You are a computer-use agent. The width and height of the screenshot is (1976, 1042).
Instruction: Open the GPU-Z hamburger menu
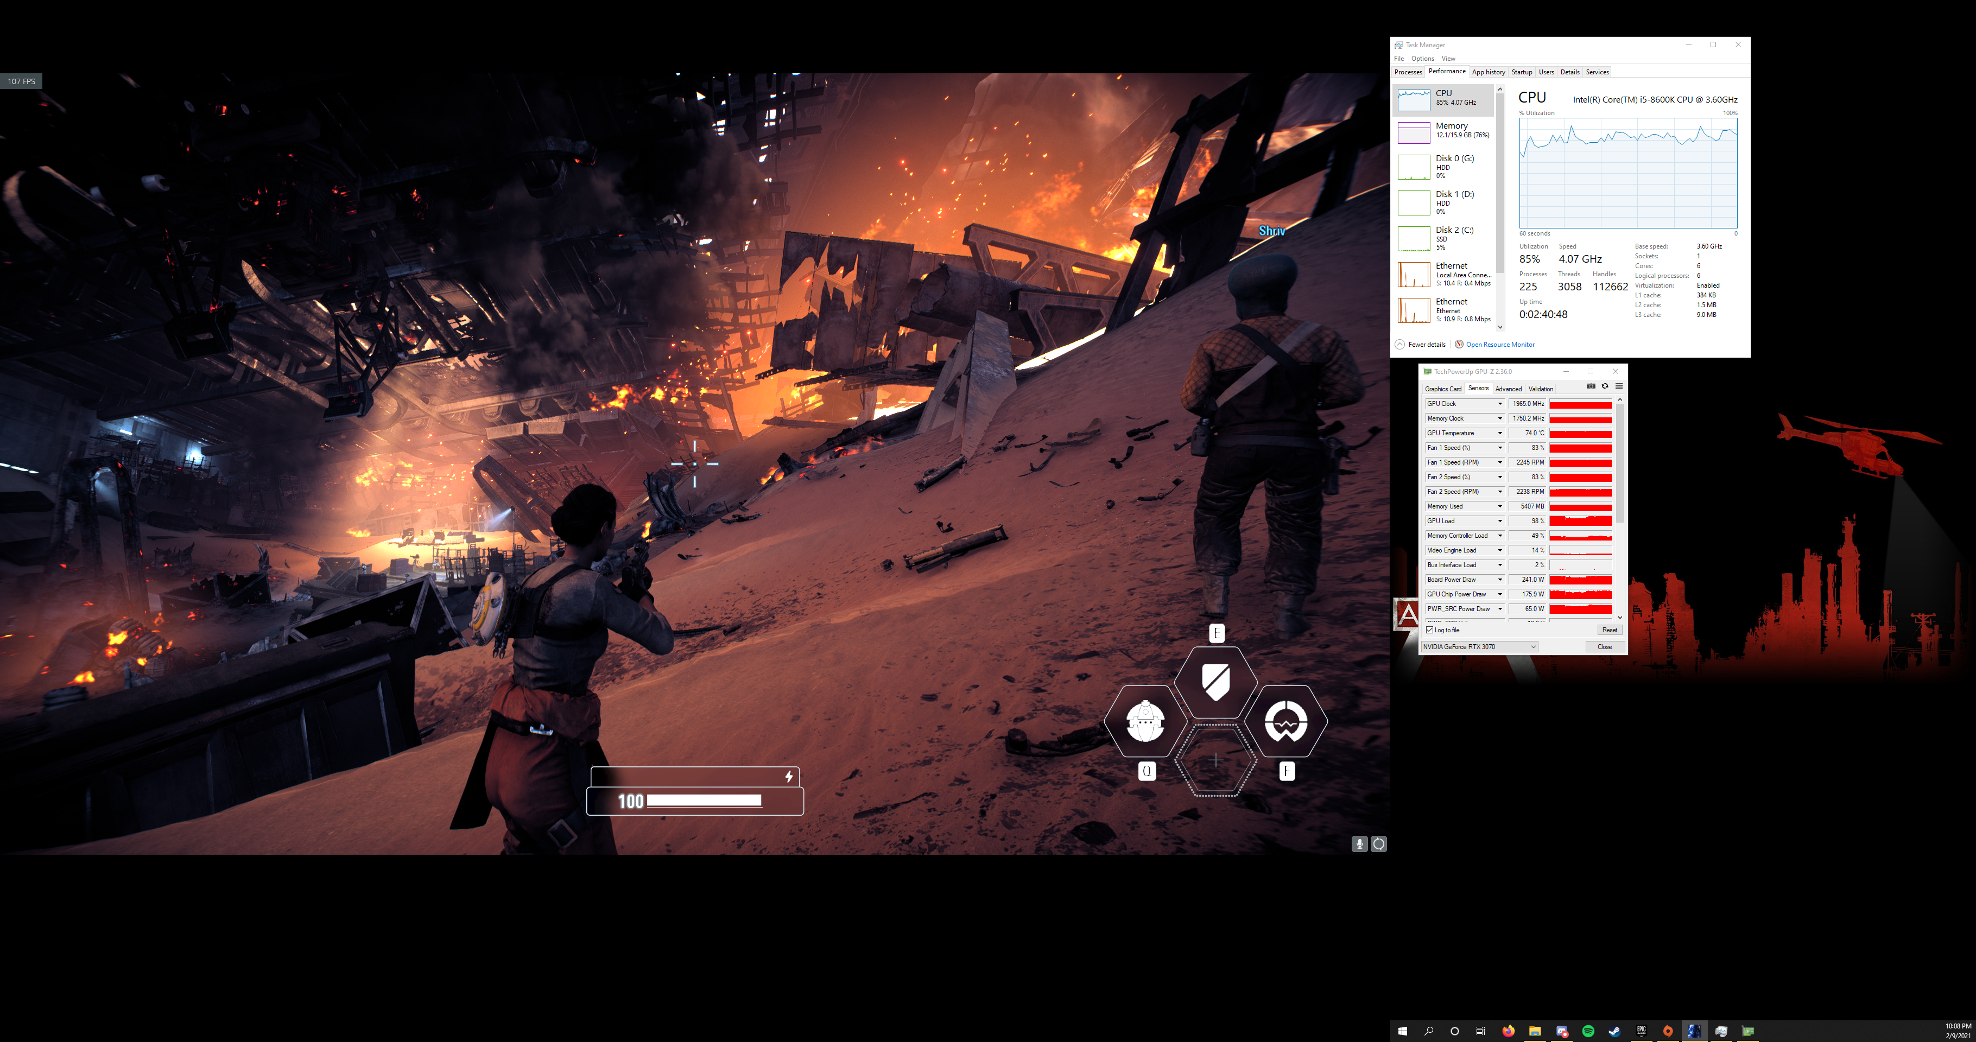1619,386
